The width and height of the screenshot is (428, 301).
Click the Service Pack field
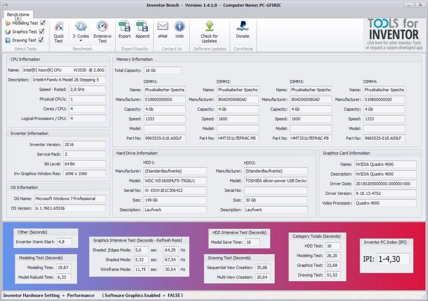(85, 154)
